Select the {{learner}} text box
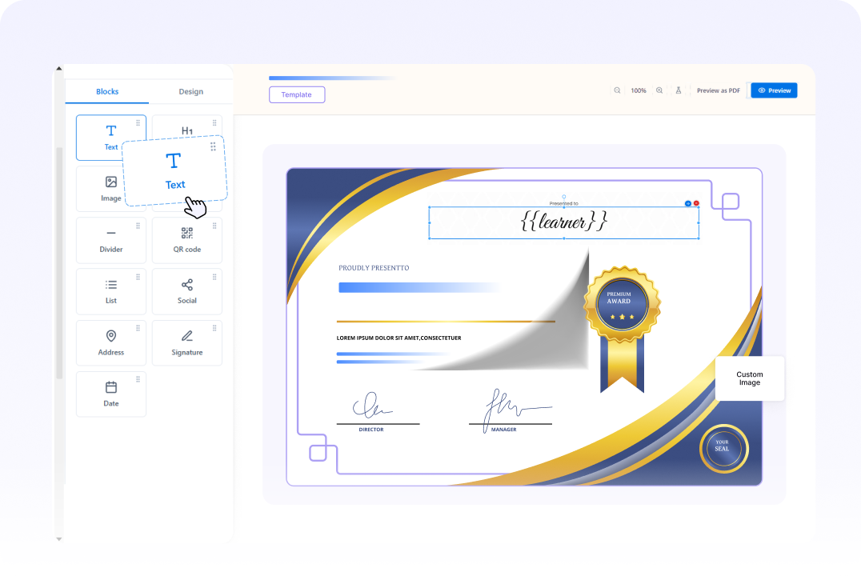The width and height of the screenshot is (861, 576). 564,222
